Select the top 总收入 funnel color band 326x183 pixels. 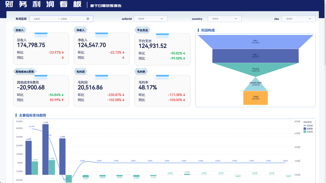pyautogui.click(x=255, y=42)
